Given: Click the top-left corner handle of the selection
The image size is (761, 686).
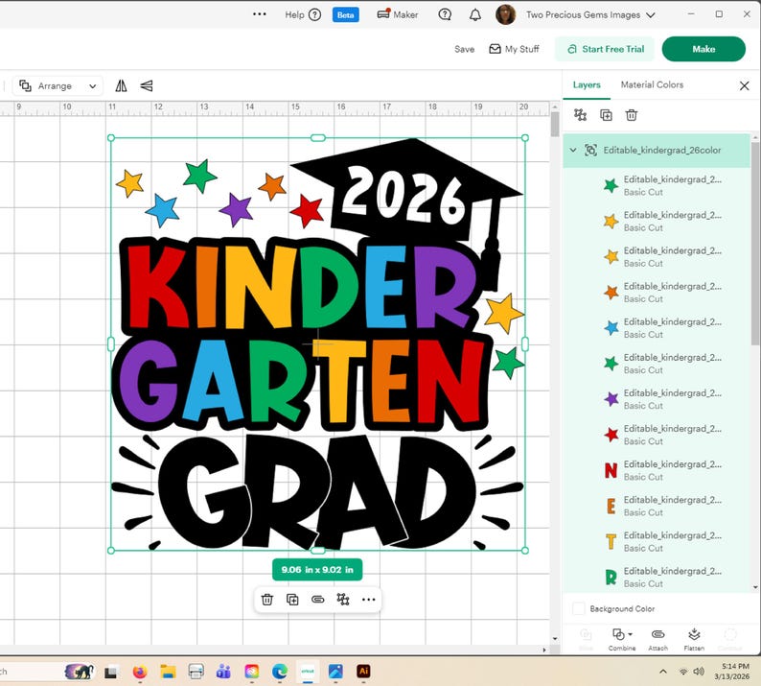Looking at the screenshot, I should tap(111, 138).
